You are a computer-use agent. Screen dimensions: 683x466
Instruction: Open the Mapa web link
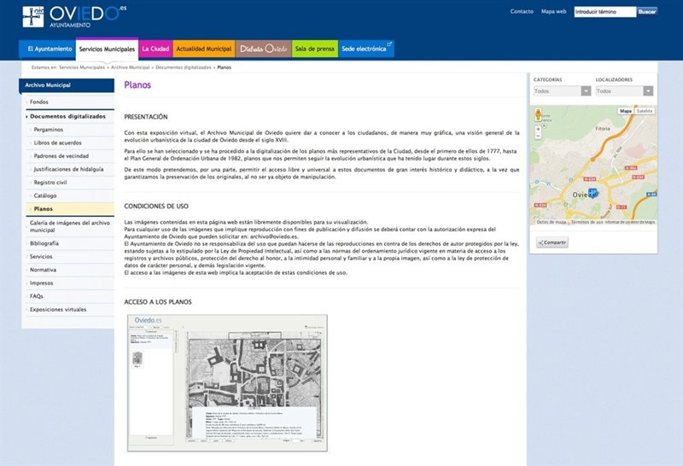tap(553, 12)
